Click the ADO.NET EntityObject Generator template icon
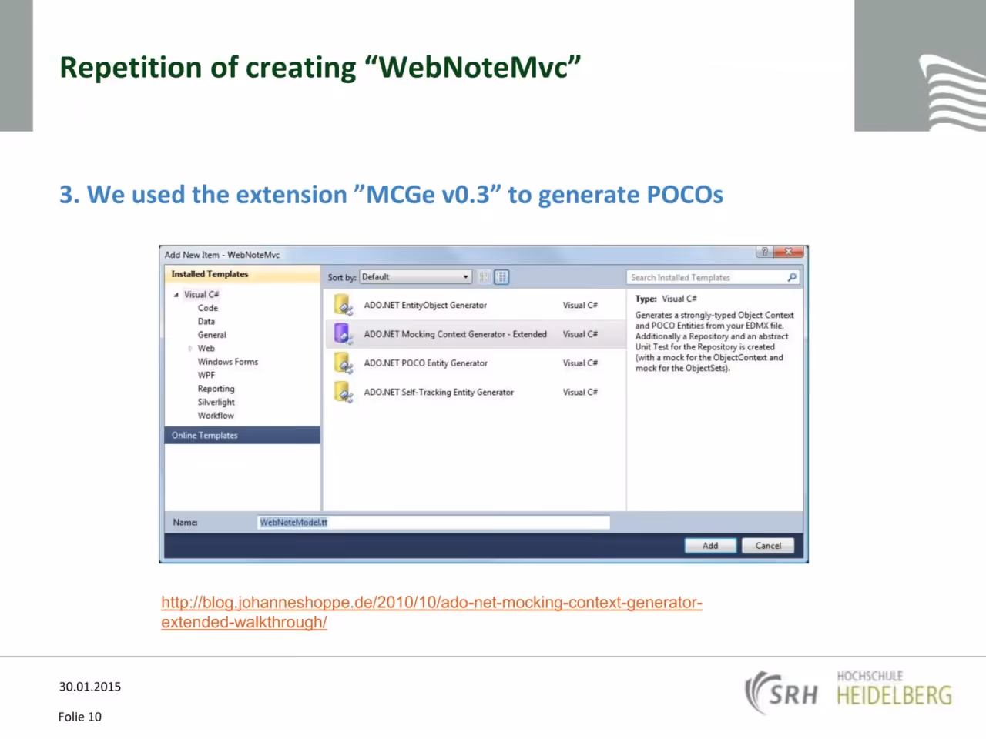The width and height of the screenshot is (986, 739). coord(344,305)
